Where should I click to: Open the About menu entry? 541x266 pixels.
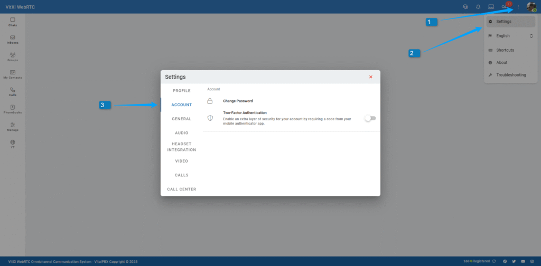click(x=501, y=62)
